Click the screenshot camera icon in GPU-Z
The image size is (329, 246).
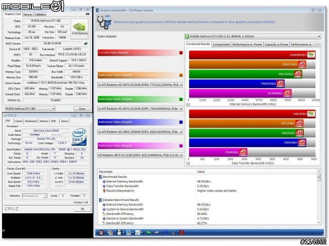click(x=88, y=14)
